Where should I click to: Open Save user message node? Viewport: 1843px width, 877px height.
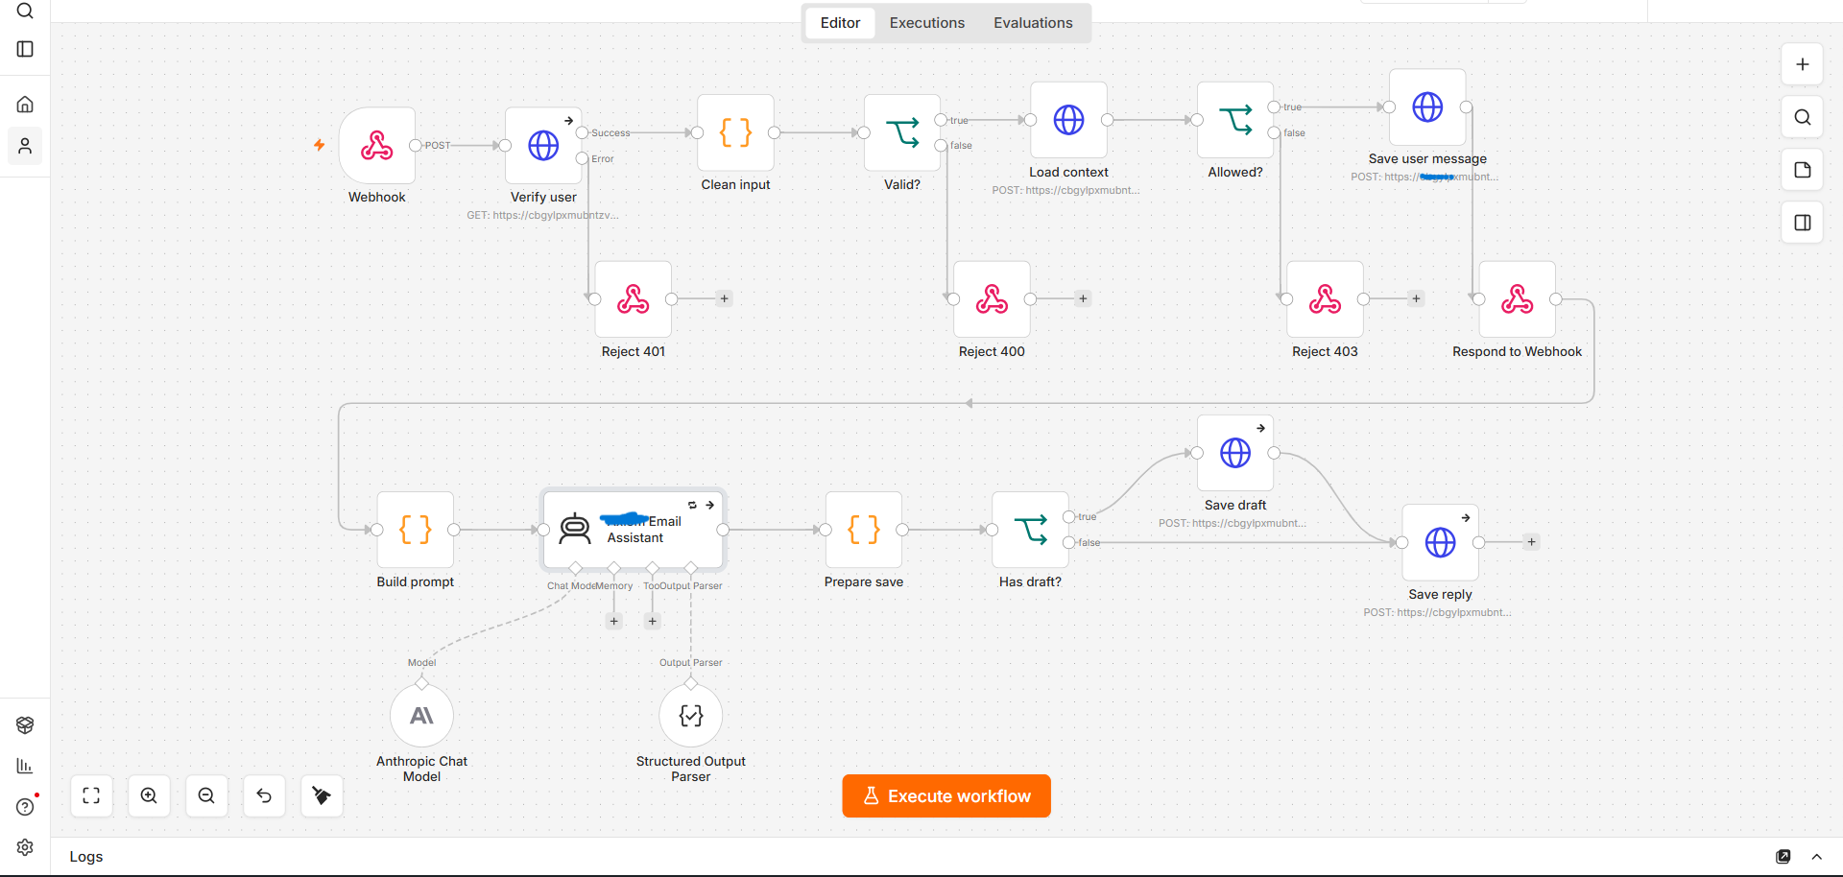[x=1427, y=107]
